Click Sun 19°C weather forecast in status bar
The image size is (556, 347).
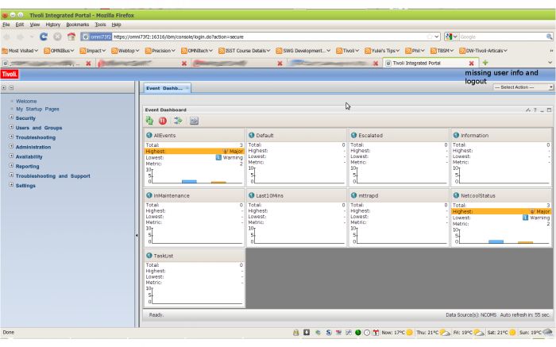coord(536,333)
